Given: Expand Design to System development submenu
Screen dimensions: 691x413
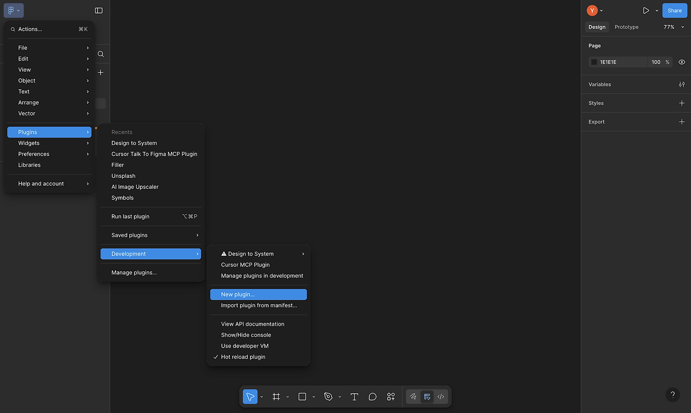Looking at the screenshot, I should (258, 254).
